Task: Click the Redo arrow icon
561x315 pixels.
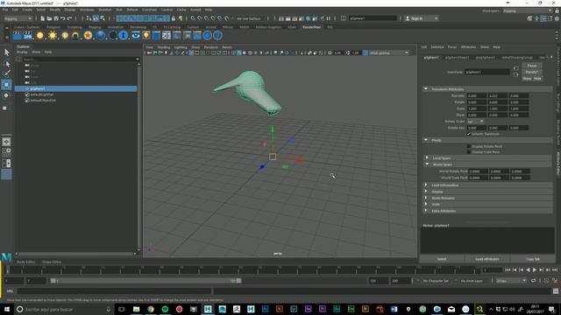Action: click(69, 18)
